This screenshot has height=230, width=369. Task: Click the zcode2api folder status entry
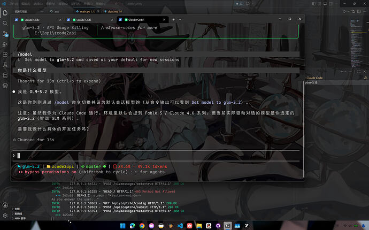tap(60, 166)
